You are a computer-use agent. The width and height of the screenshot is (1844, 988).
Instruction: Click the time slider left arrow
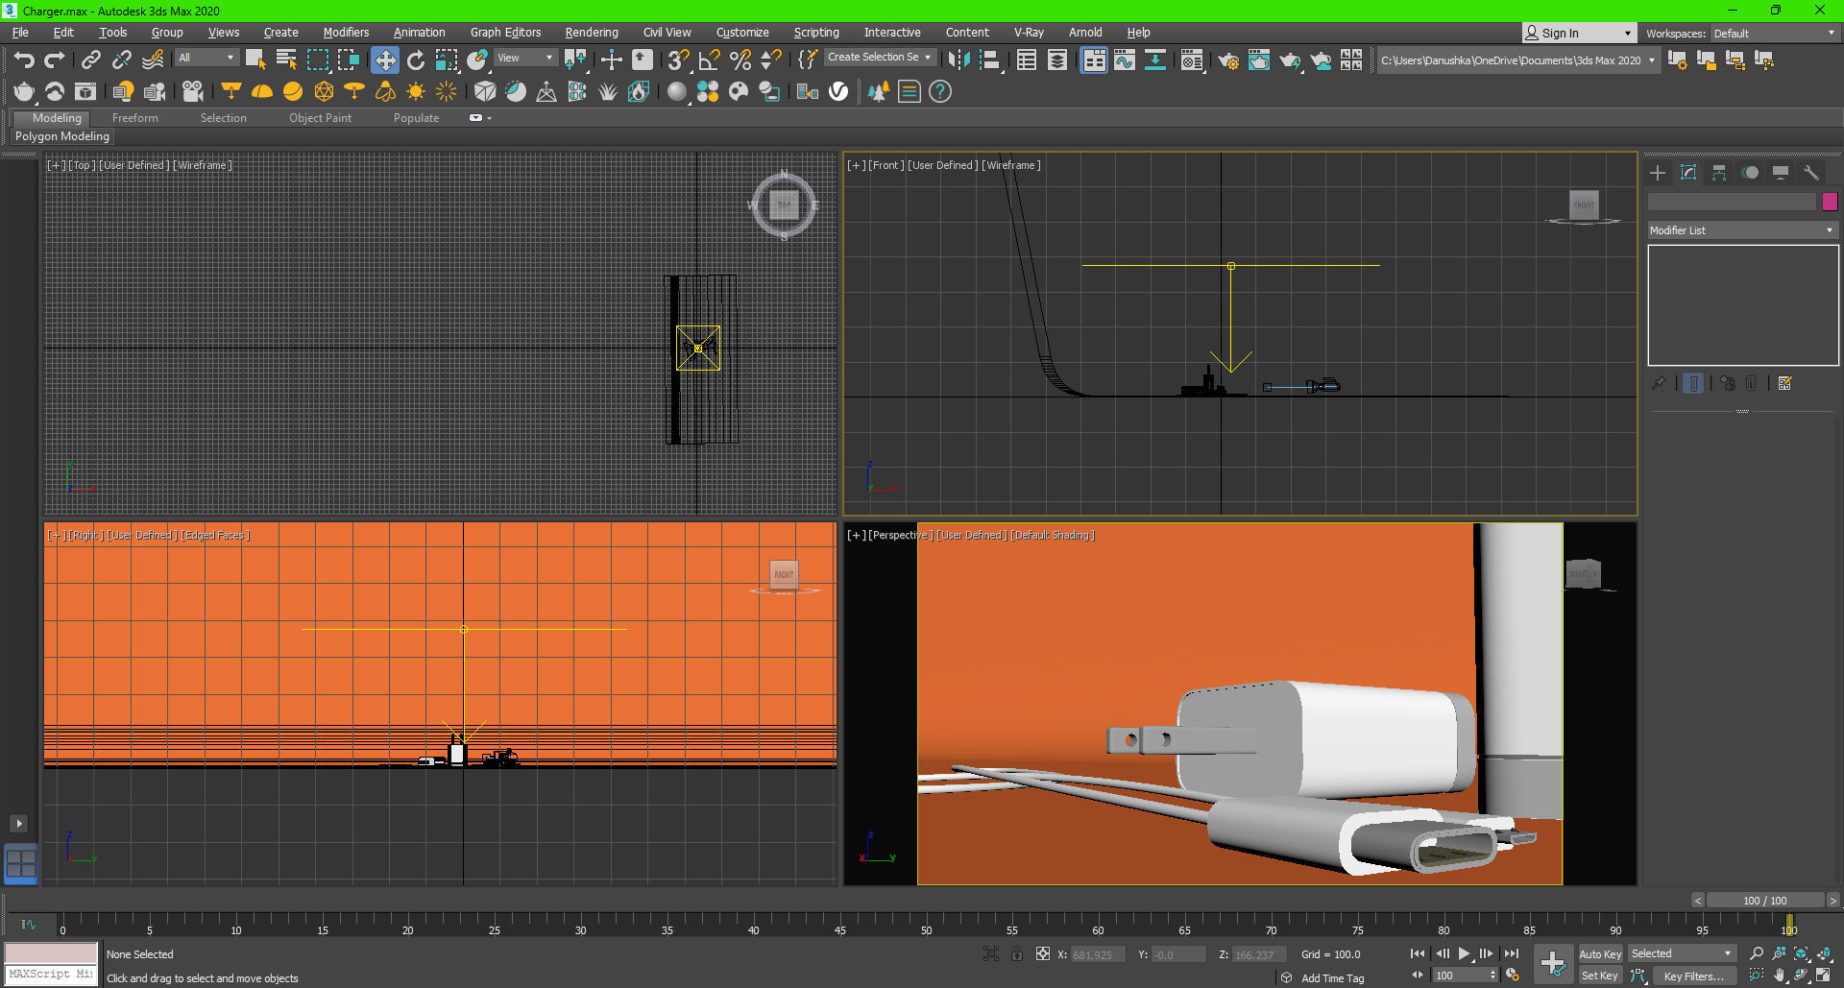pos(1698,901)
